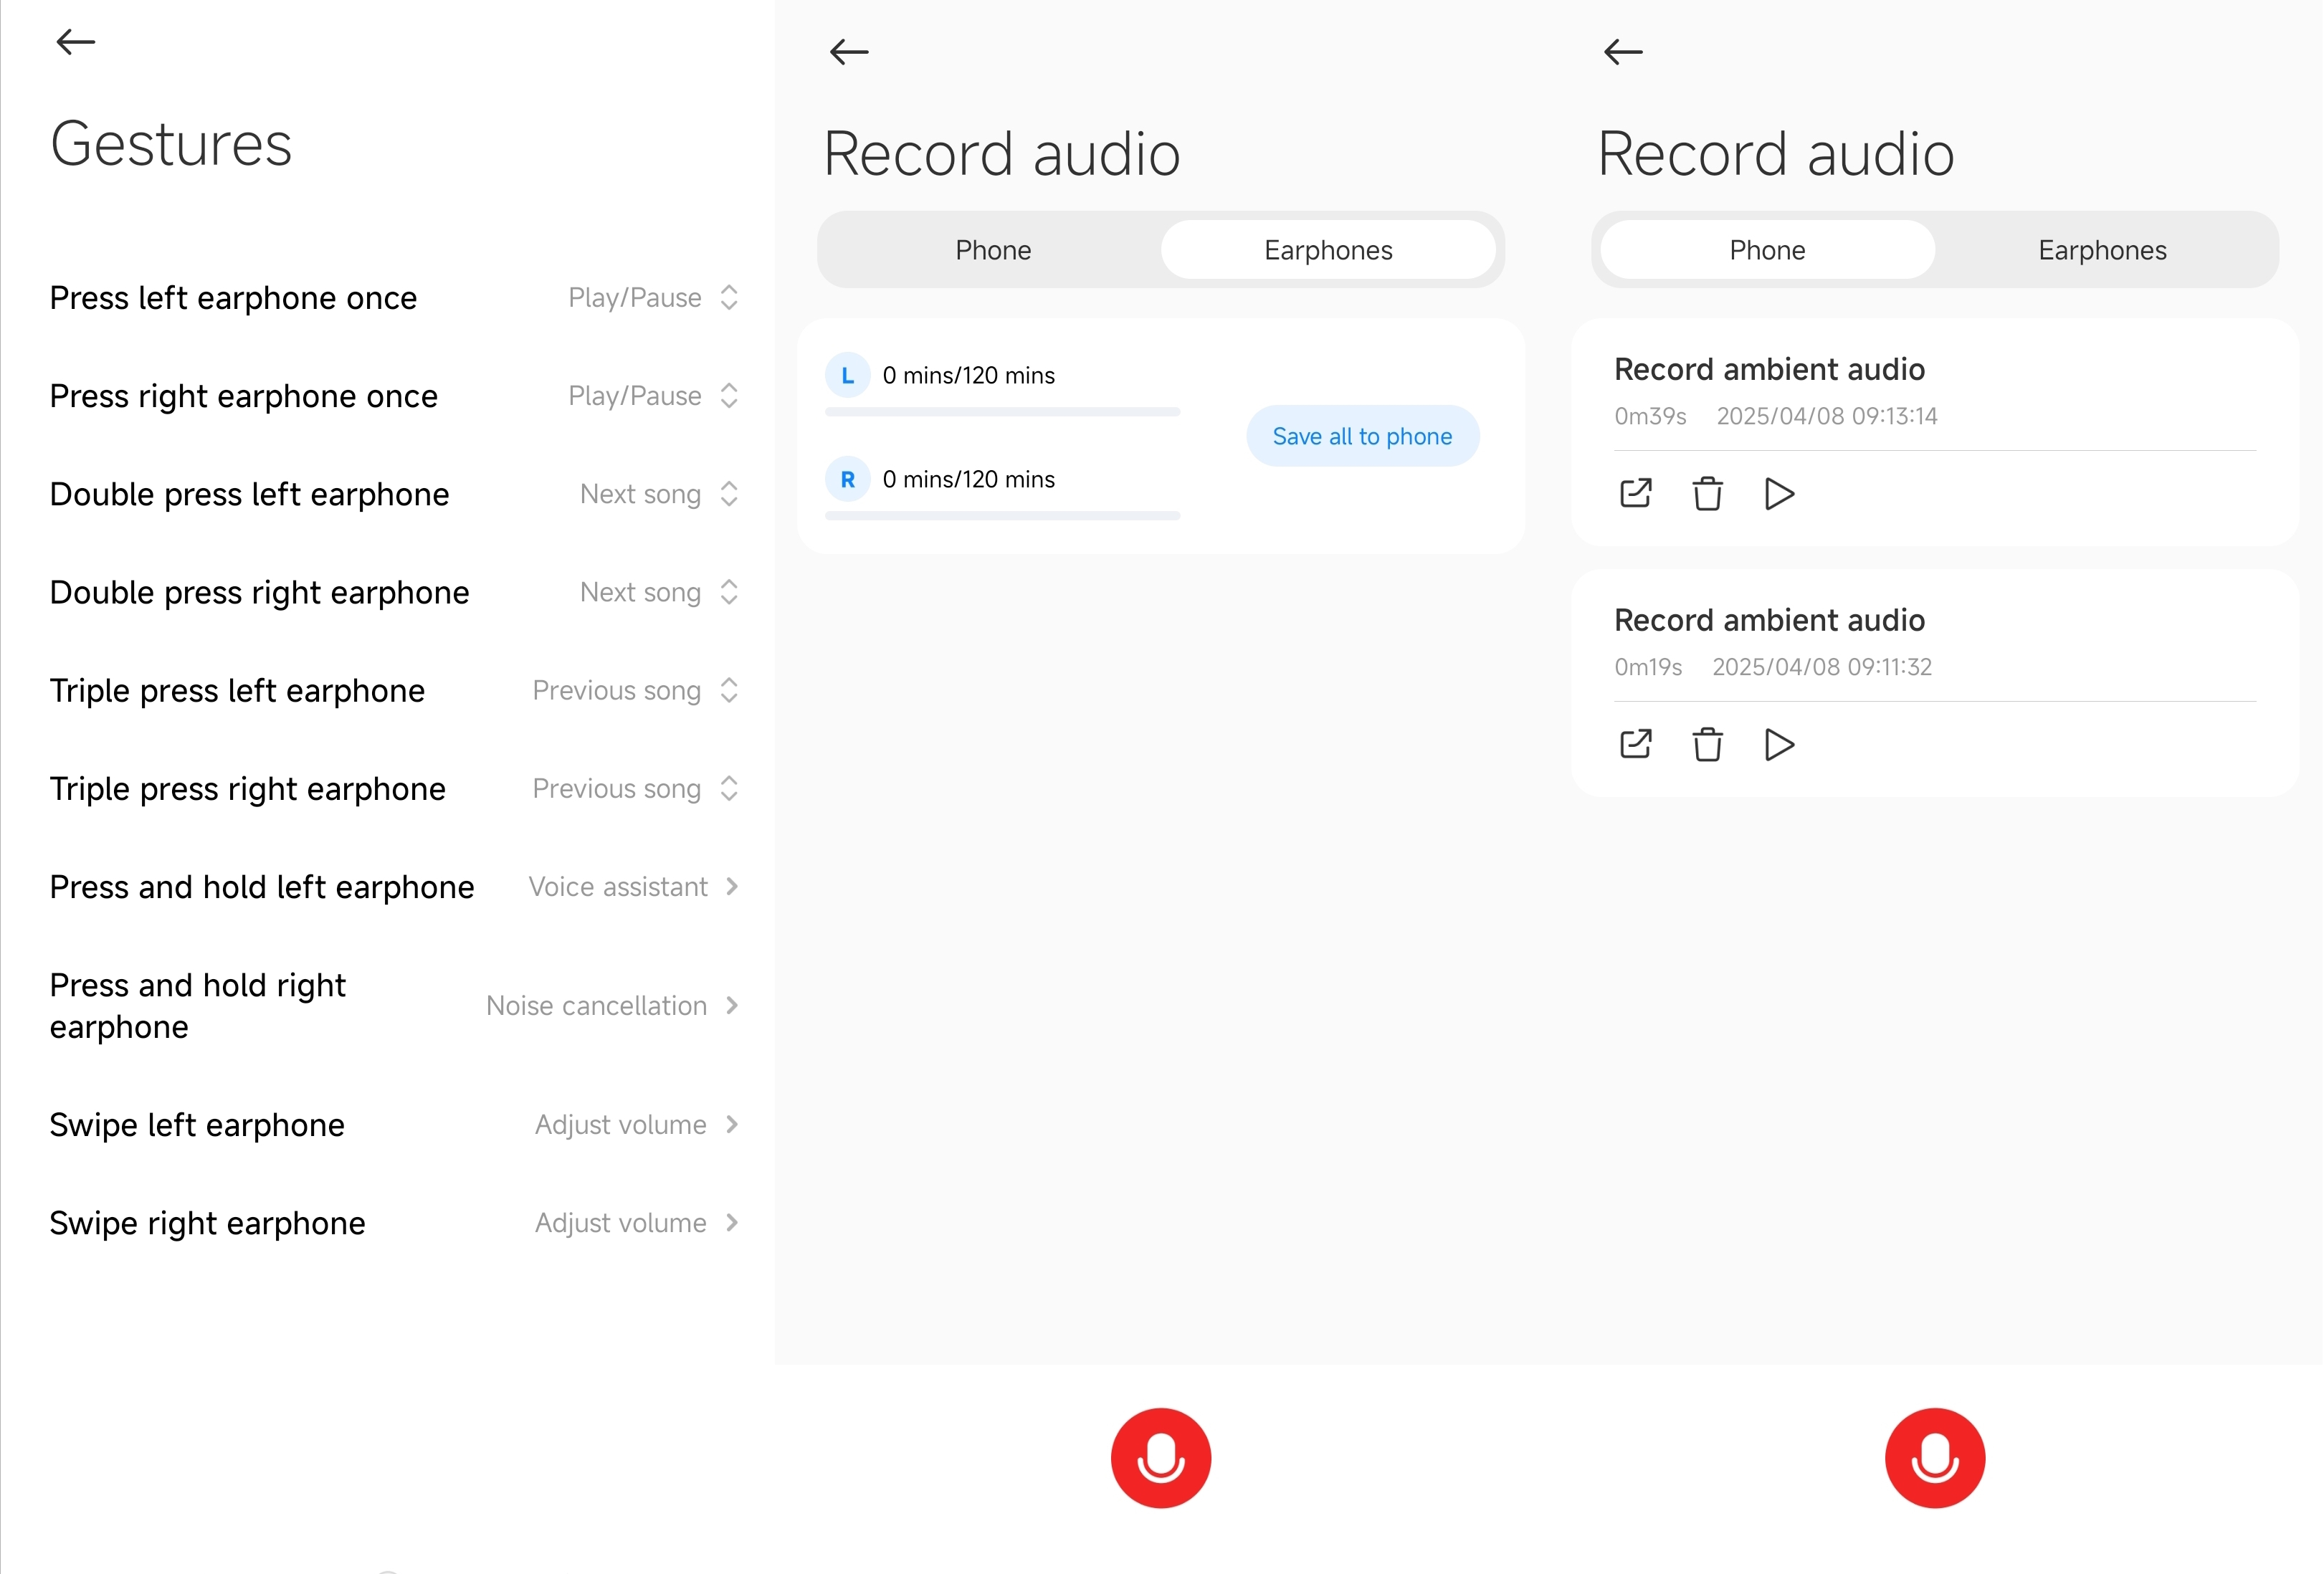Viewport: 2324px width, 1574px height.
Task: Delete the 0m19s ambient audio recording
Action: pos(1707,744)
